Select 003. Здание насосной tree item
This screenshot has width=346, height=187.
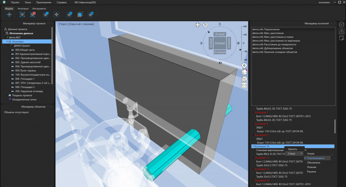click(28, 62)
